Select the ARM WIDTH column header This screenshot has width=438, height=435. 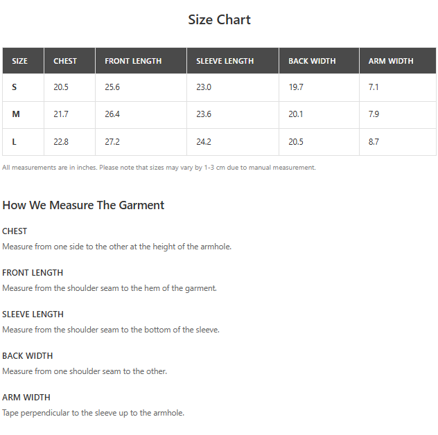391,61
